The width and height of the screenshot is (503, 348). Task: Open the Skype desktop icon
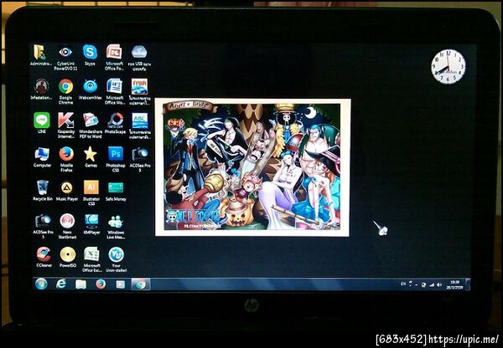[x=91, y=55]
